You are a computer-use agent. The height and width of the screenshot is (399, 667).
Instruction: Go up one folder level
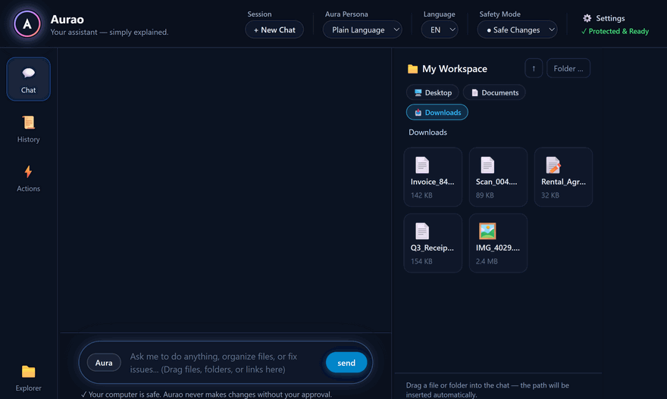point(534,68)
